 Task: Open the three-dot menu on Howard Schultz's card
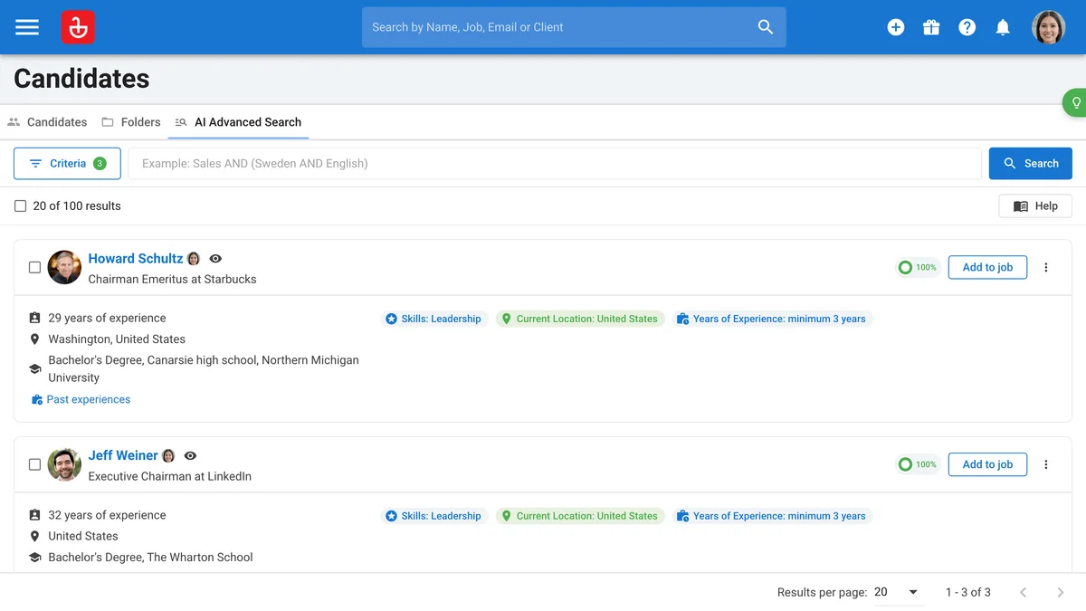tap(1046, 267)
